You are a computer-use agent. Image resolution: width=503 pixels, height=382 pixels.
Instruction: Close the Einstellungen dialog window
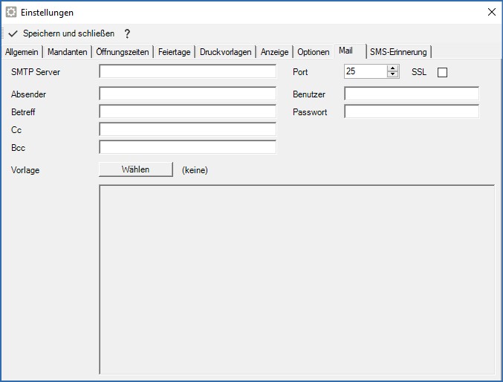tap(490, 13)
